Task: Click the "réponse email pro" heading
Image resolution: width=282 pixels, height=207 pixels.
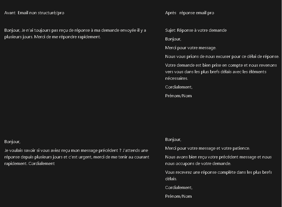Action: (197, 13)
